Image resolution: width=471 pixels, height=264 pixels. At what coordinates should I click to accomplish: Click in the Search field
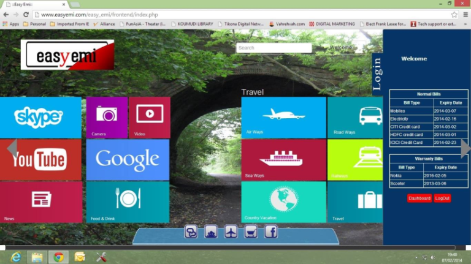click(x=274, y=48)
